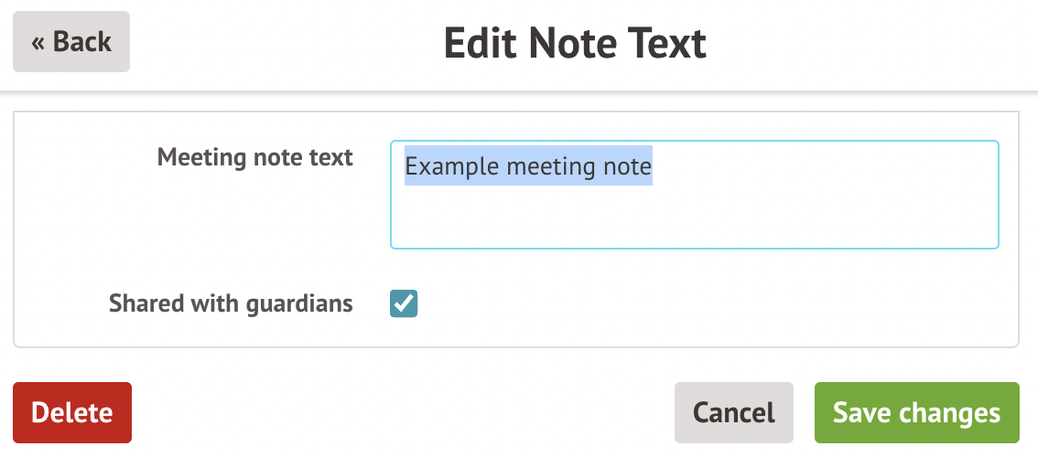The image size is (1038, 457).
Task: Remove this note with the red Delete button
Action: click(x=72, y=412)
